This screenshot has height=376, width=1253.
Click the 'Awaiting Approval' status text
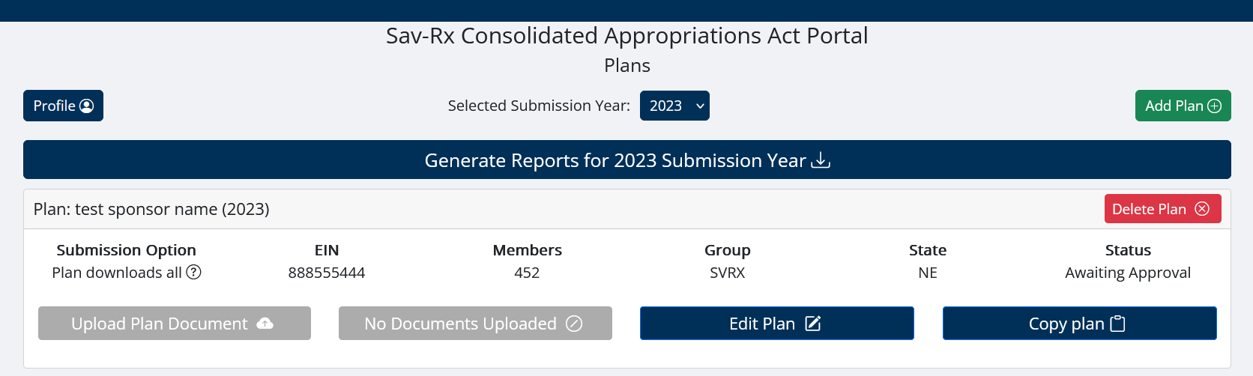1128,273
